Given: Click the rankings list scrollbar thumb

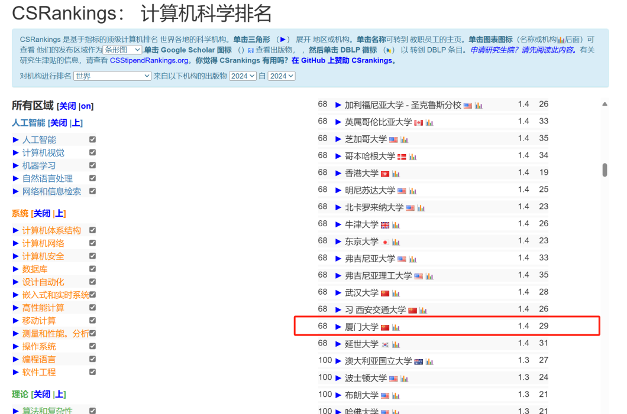Looking at the screenshot, I should (605, 169).
